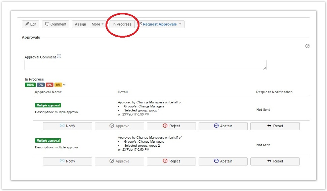Click the yellow 0% status badge
Screen dimensions: 327x191
click(x=58, y=85)
